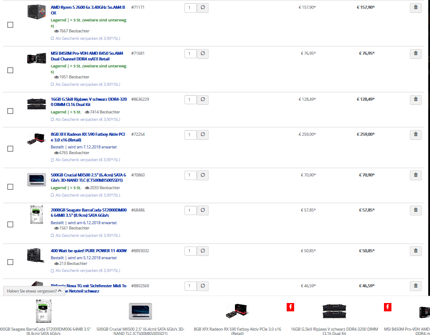Update quantity for BitFenix Nova TG
Image resolution: width=430 pixels, height=335 pixels.
pos(203,286)
